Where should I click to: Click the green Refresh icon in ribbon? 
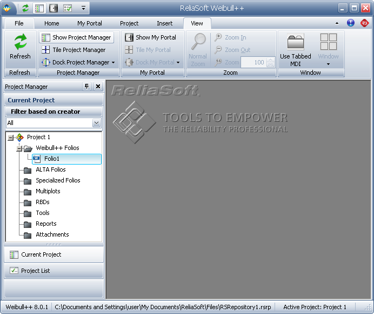(x=20, y=43)
